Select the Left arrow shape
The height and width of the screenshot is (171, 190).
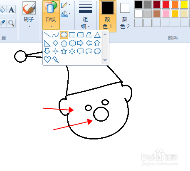click(x=89, y=43)
